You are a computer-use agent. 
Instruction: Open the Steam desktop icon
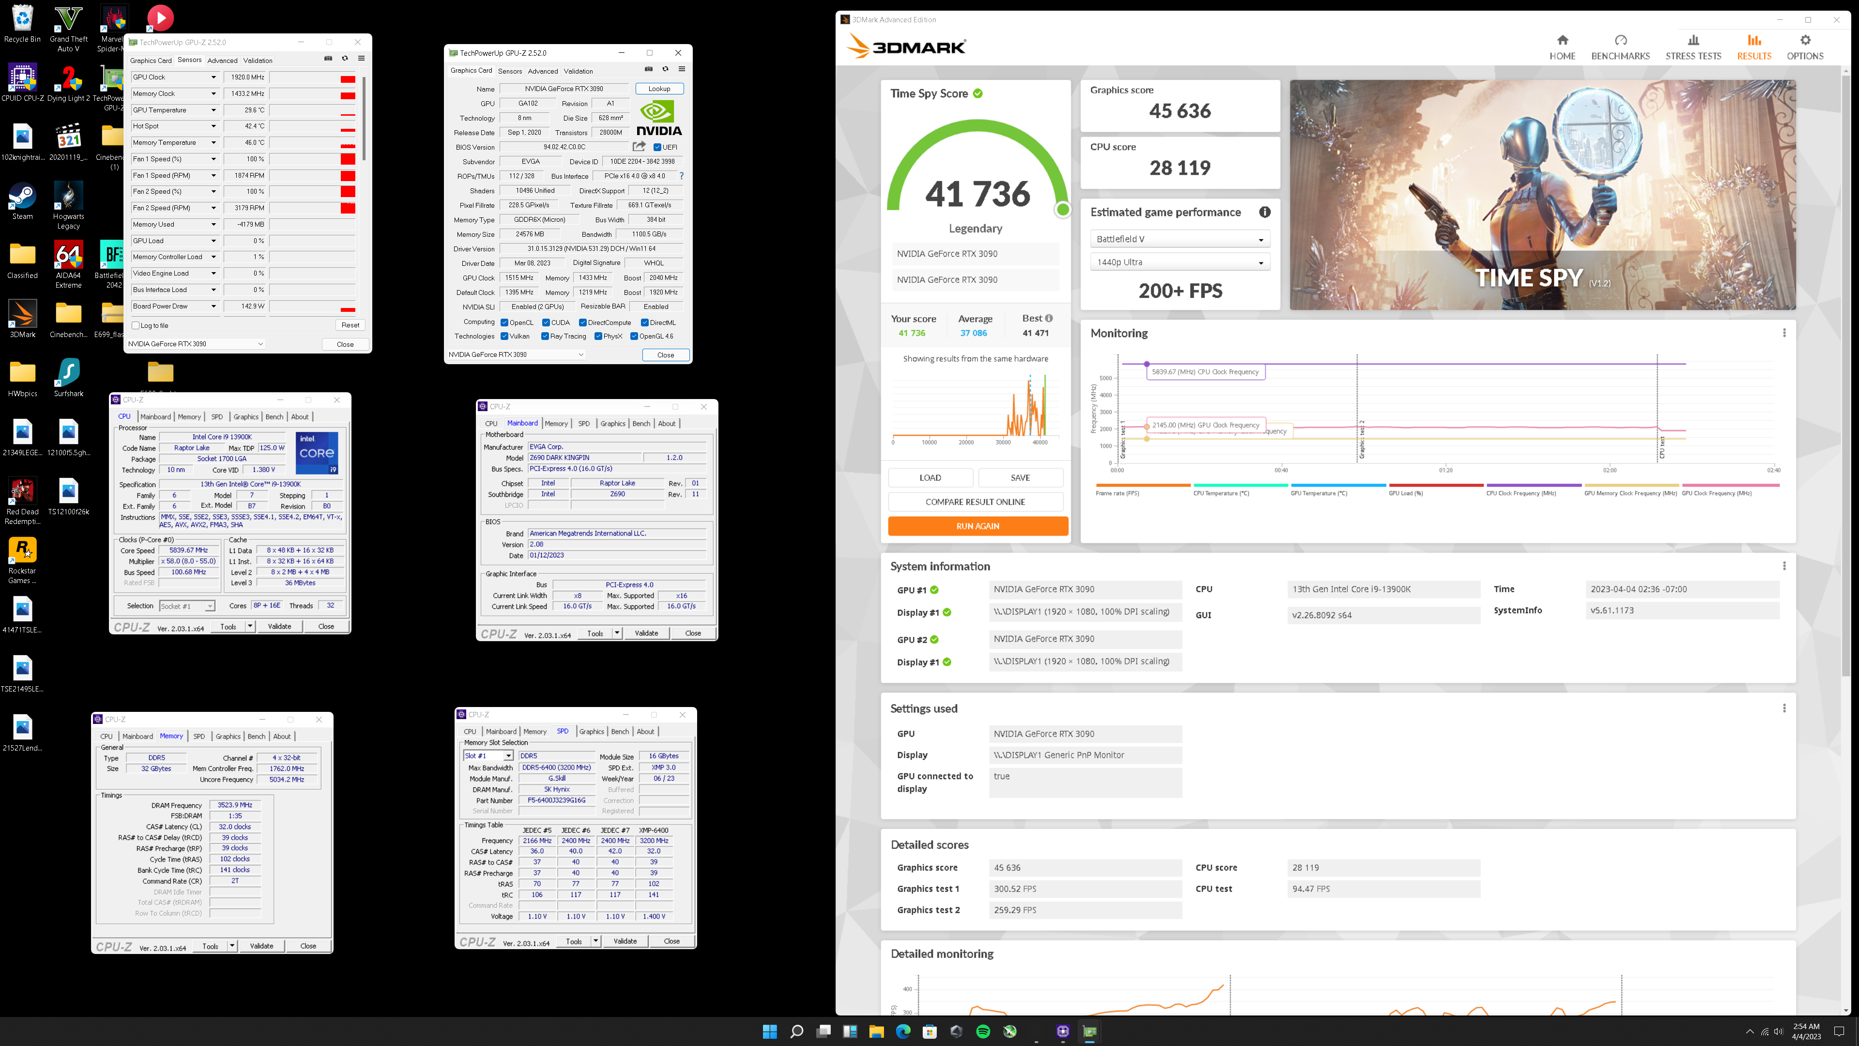pyautogui.click(x=22, y=202)
